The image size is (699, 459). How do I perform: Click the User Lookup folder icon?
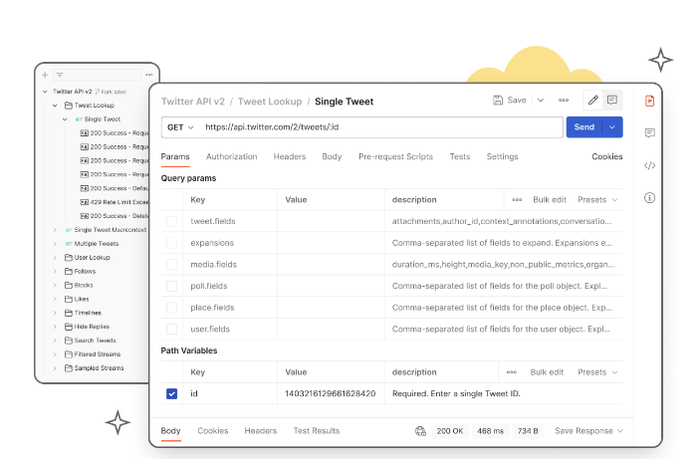coord(68,257)
